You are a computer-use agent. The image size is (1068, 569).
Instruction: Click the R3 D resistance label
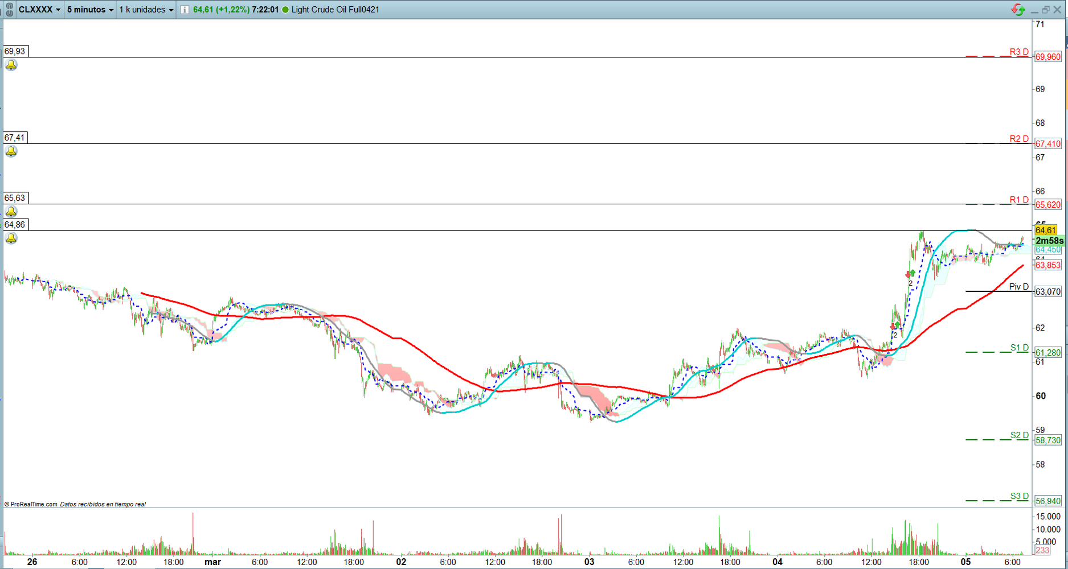pos(1019,52)
